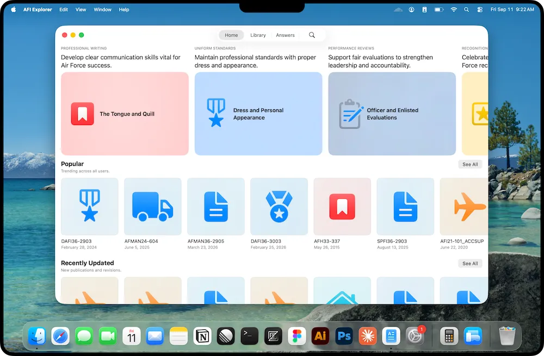The image size is (544, 356).
Task: Open the Recognition yellow star card
Action: coord(475,114)
